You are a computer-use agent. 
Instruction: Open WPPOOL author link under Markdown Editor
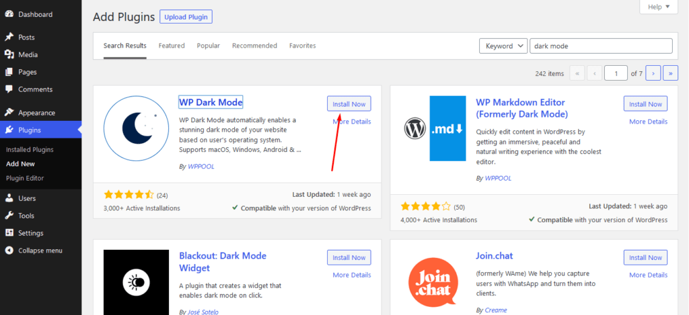pyautogui.click(x=498, y=179)
